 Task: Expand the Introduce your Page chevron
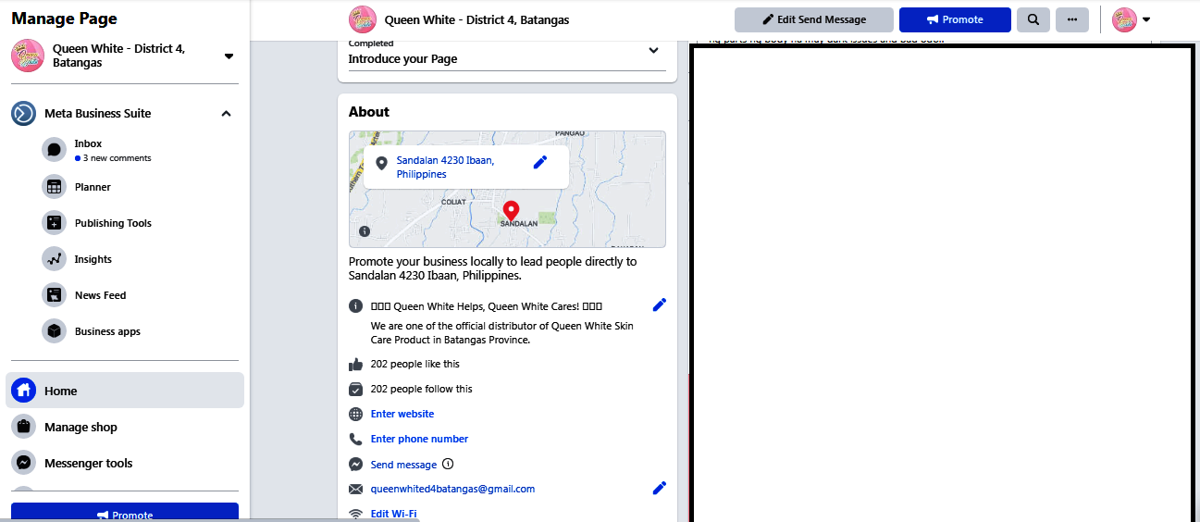point(653,51)
